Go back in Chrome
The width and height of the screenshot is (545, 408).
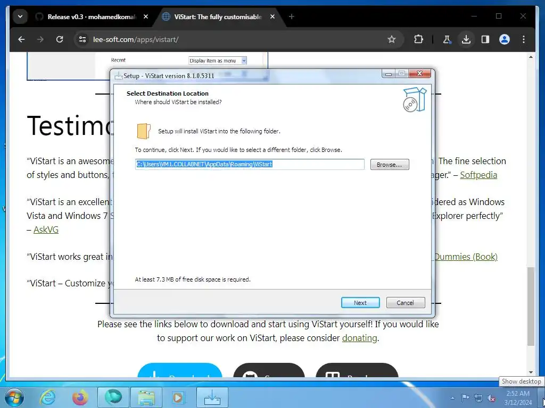(x=21, y=39)
